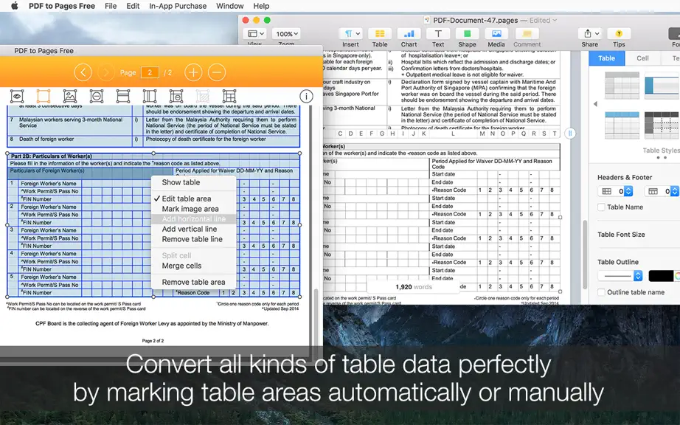Select the mark image area tool
Viewport: 680px width, 425px height.
click(70, 96)
